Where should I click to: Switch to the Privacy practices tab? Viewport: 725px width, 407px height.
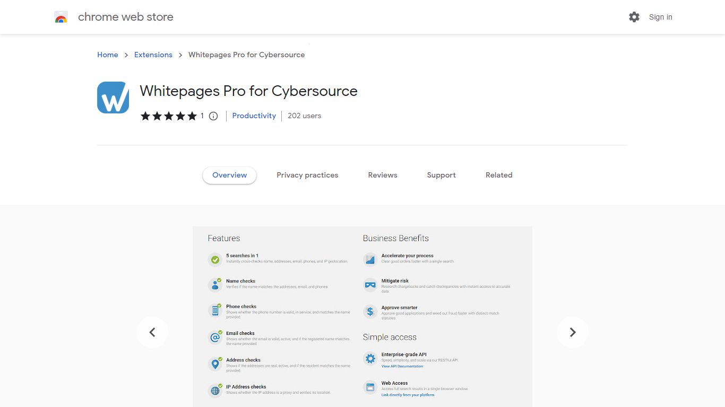[x=307, y=175]
